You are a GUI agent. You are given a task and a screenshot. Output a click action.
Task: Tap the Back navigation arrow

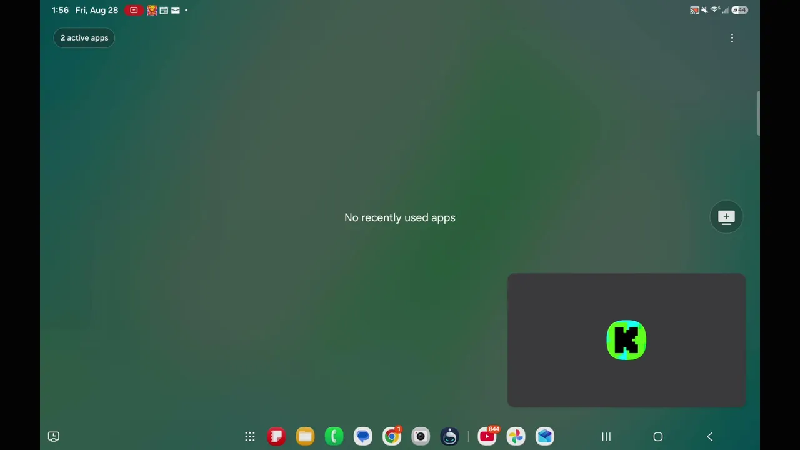(x=710, y=437)
